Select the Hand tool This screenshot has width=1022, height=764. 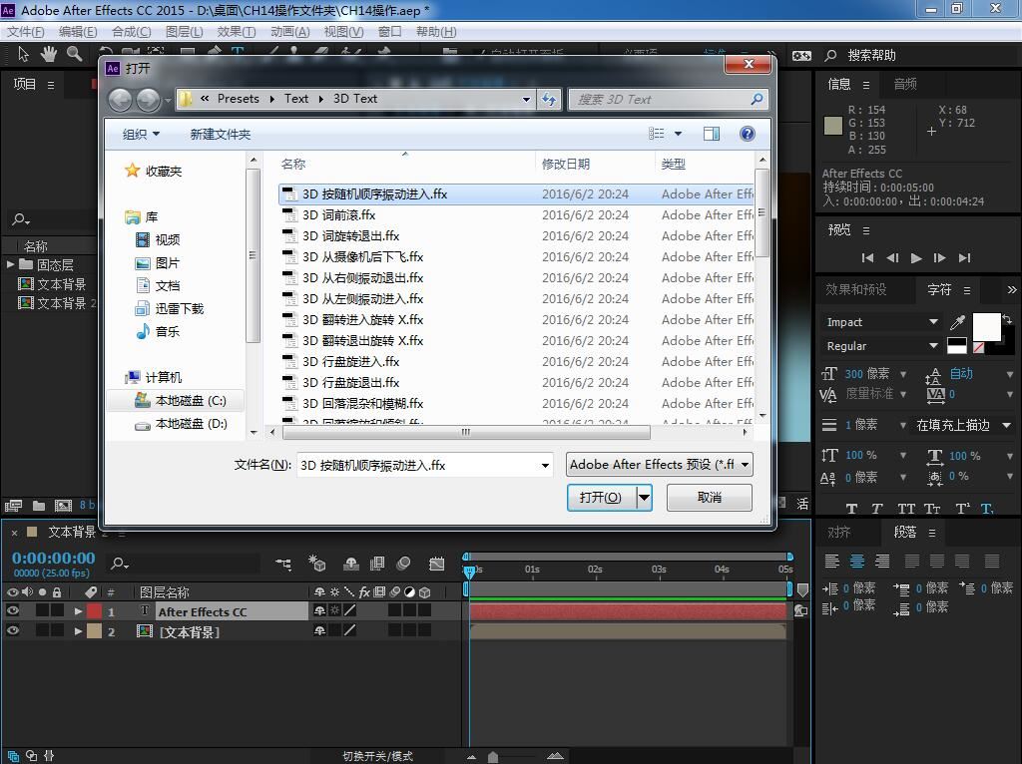click(49, 55)
